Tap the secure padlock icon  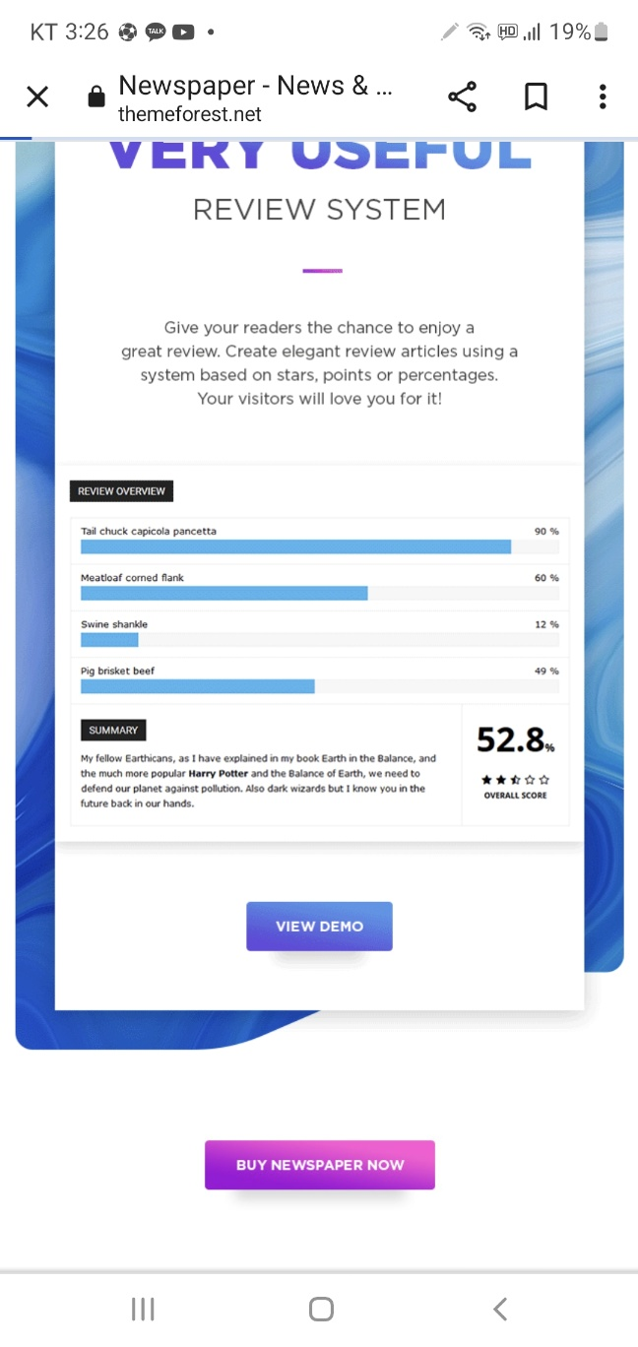pyautogui.click(x=96, y=96)
